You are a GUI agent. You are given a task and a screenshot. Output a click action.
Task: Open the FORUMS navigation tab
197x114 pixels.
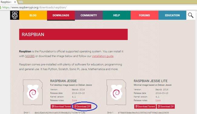coord(145,15)
